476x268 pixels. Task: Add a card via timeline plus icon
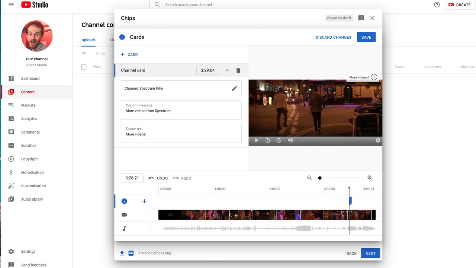pyautogui.click(x=144, y=201)
